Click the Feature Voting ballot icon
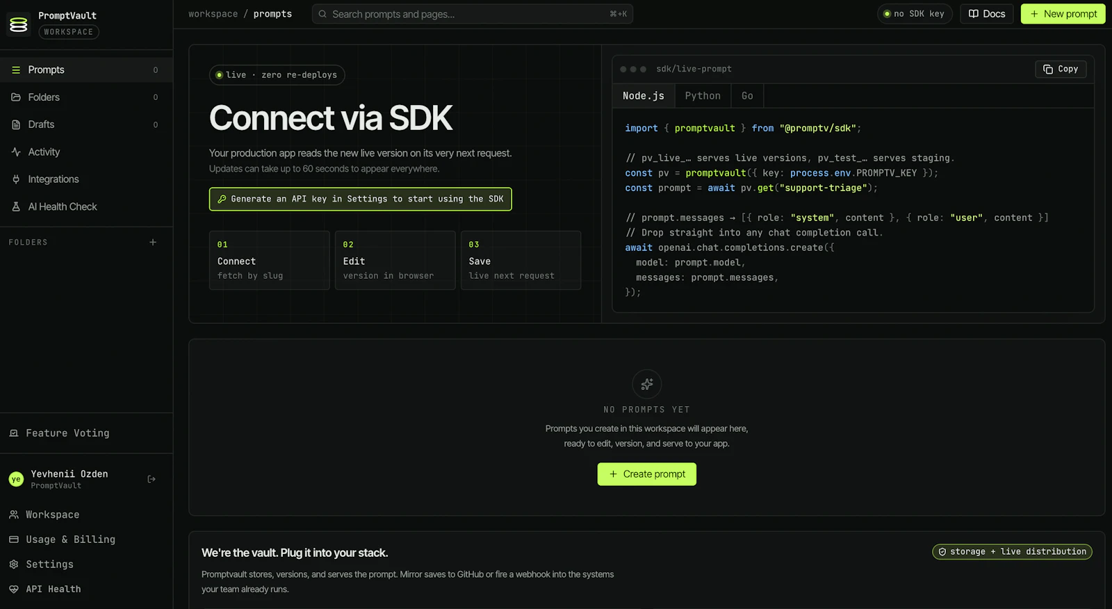 click(14, 433)
